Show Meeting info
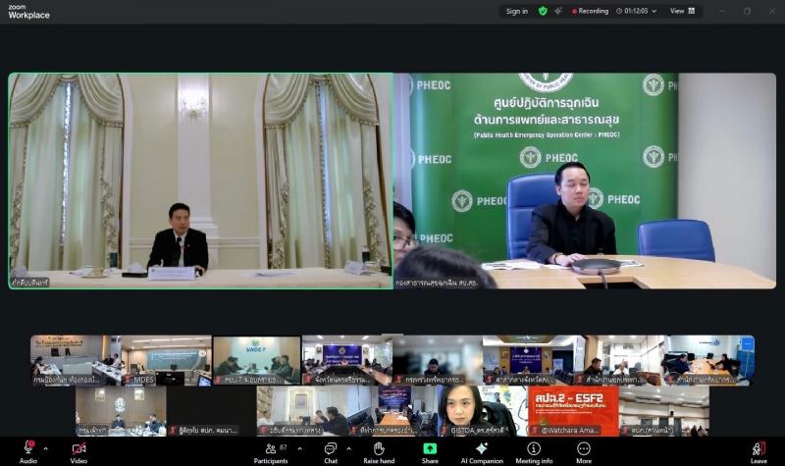Viewport: 785px width, 466px height. (534, 452)
